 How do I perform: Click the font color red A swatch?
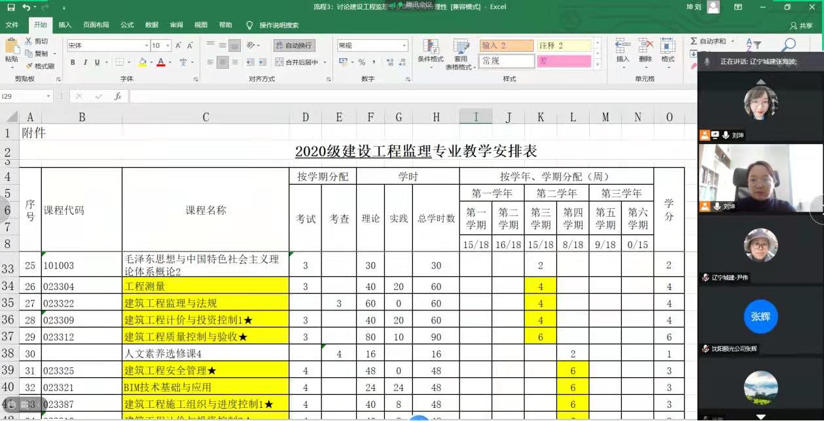[160, 62]
